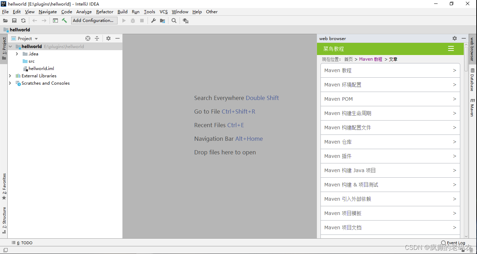Click chevron on Maven 教程 row
Viewport: 477px width, 254px height.
pyautogui.click(x=454, y=70)
